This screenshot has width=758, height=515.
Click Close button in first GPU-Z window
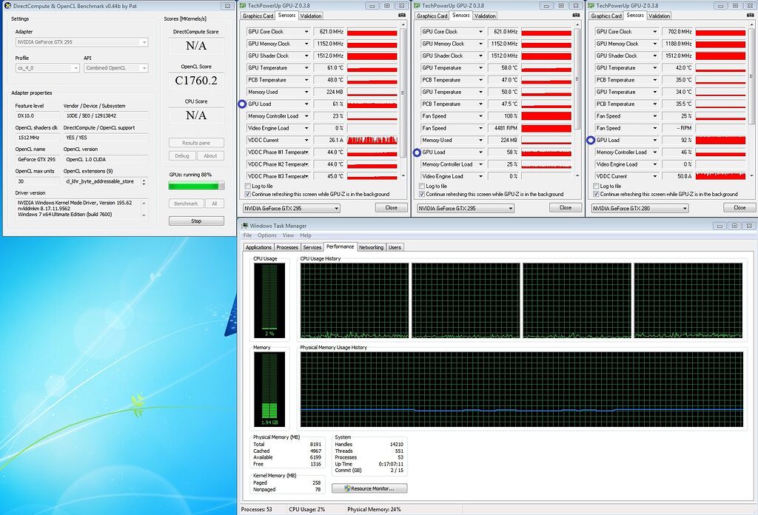[391, 208]
